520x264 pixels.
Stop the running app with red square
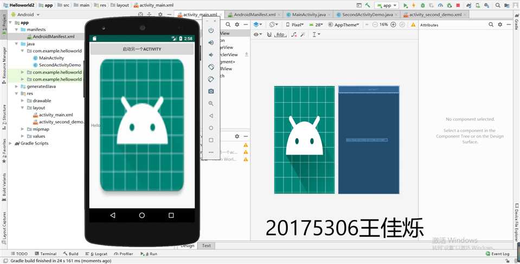(x=458, y=5)
